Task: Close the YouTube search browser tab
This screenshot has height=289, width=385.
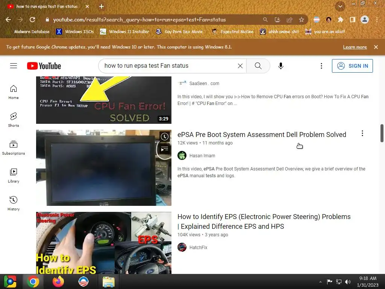Action: point(87,6)
